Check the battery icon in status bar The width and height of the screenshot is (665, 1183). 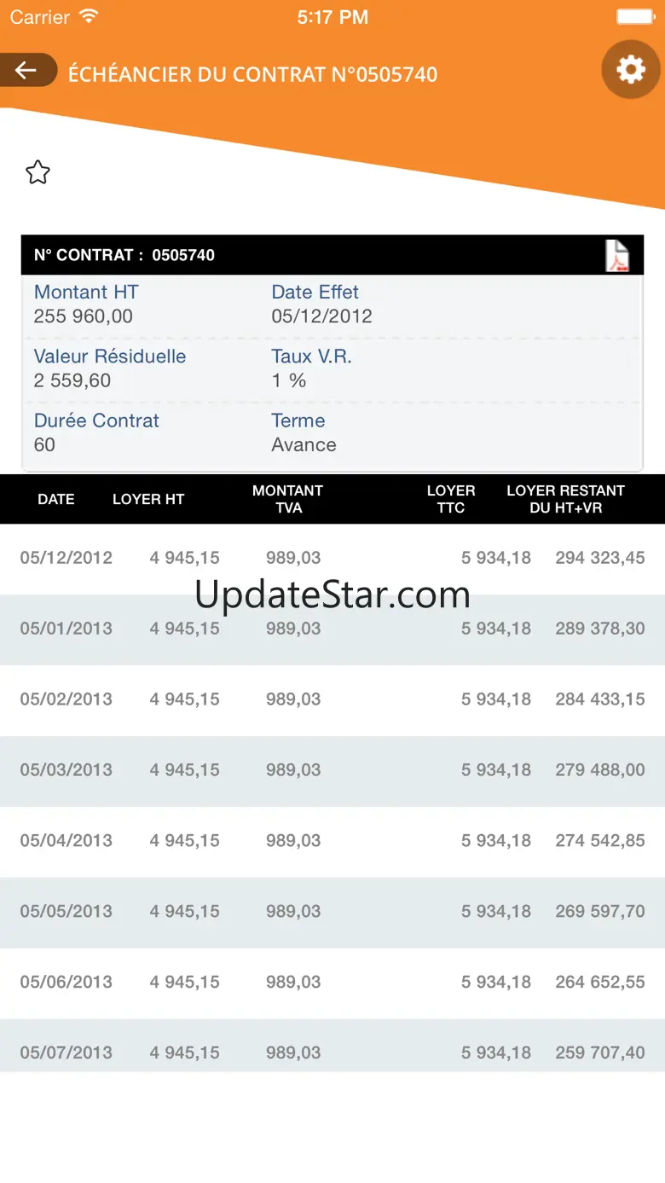tap(634, 16)
